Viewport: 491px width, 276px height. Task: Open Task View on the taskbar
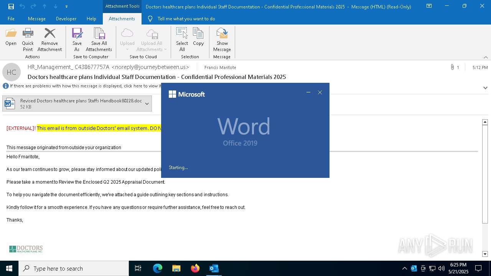138,268
